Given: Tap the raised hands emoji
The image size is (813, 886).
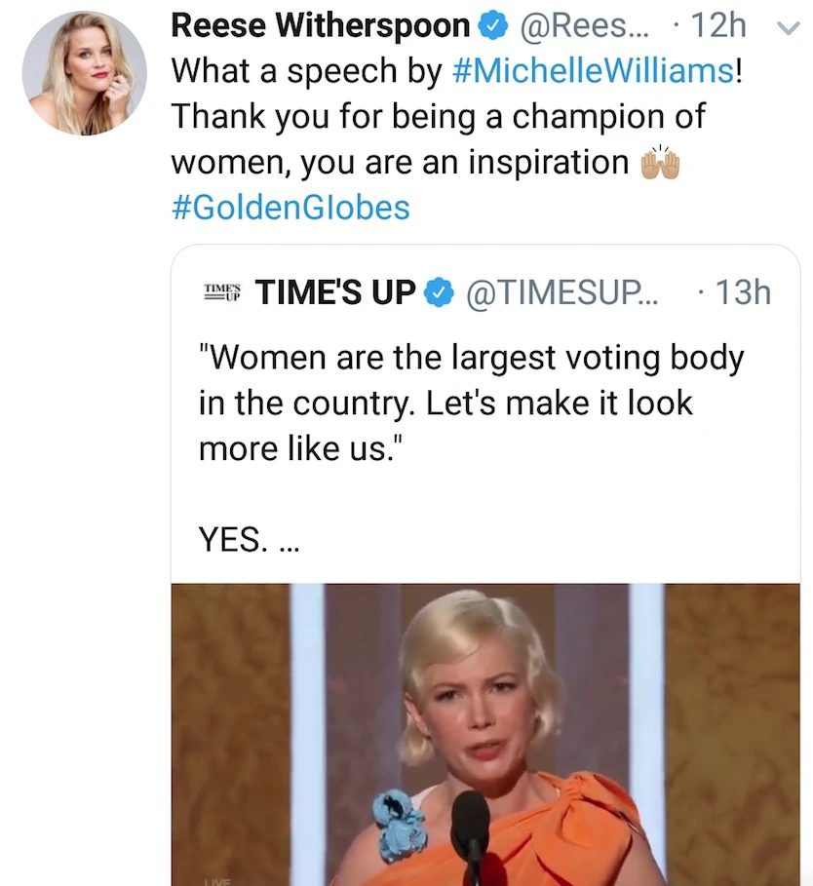Looking at the screenshot, I should (x=658, y=163).
